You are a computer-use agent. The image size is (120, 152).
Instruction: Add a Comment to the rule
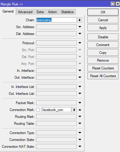(x=103, y=45)
